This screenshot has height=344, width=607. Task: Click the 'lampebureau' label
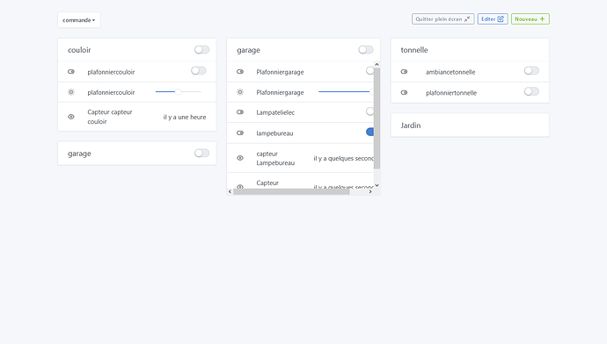click(274, 133)
